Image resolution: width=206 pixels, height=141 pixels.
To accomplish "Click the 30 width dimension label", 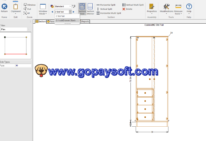I will 152,132.
